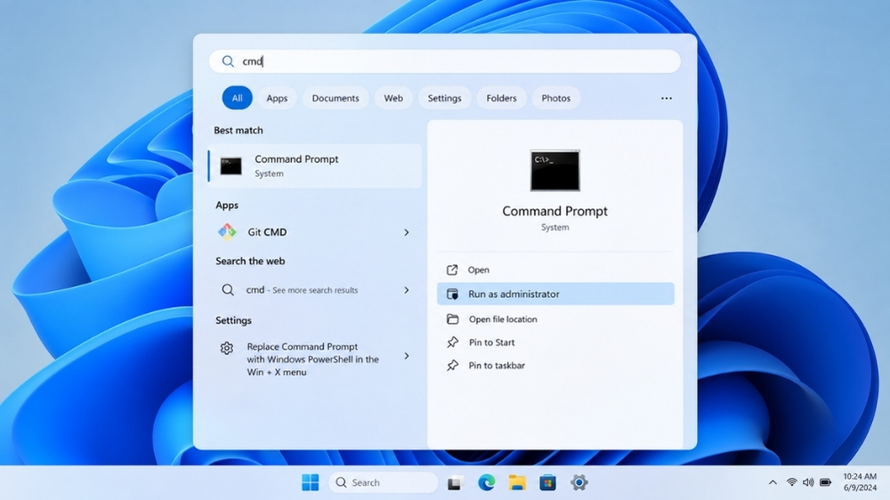Expand the cmd web search chevron
Viewport: 890px width, 500px height.
407,290
